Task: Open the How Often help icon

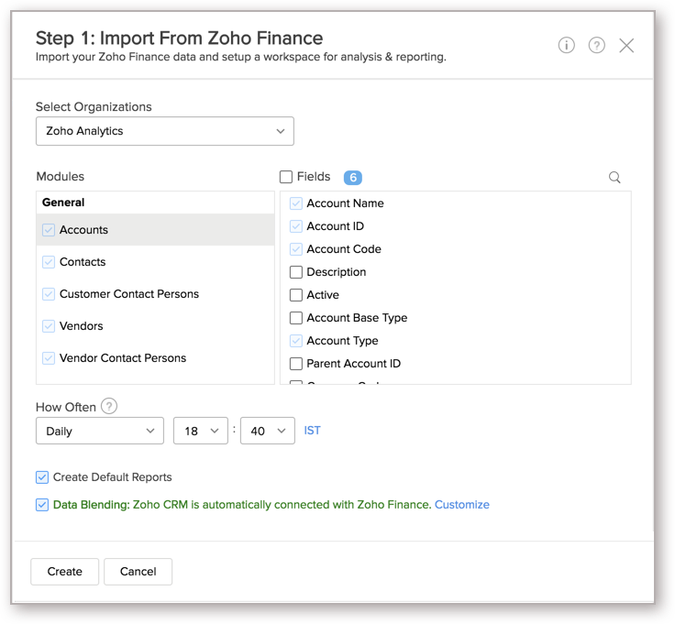Action: (x=109, y=406)
